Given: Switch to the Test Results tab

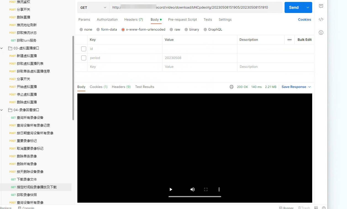Looking at the screenshot, I should 144,87.
